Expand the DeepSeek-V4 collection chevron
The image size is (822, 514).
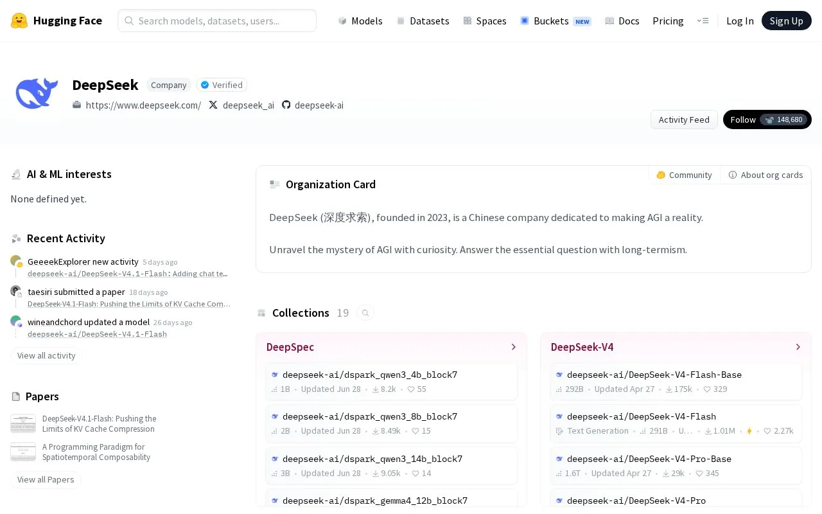798,347
